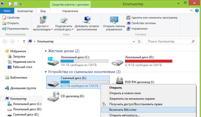Click the Properties (Свойства) ribbon icon

tap(4, 18)
